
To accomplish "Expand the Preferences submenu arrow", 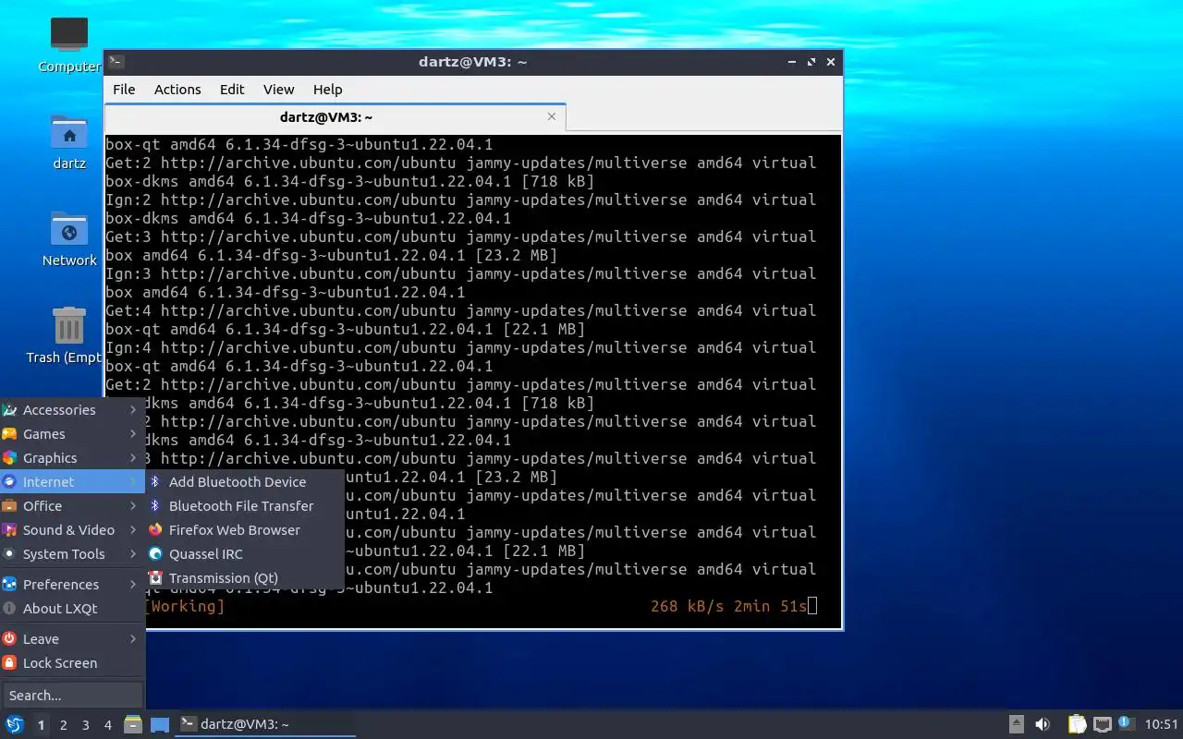I will 133,585.
